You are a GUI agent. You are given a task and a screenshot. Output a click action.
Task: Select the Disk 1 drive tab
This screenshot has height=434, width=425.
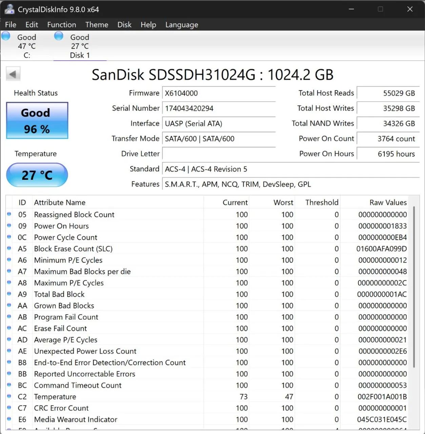pyautogui.click(x=80, y=46)
